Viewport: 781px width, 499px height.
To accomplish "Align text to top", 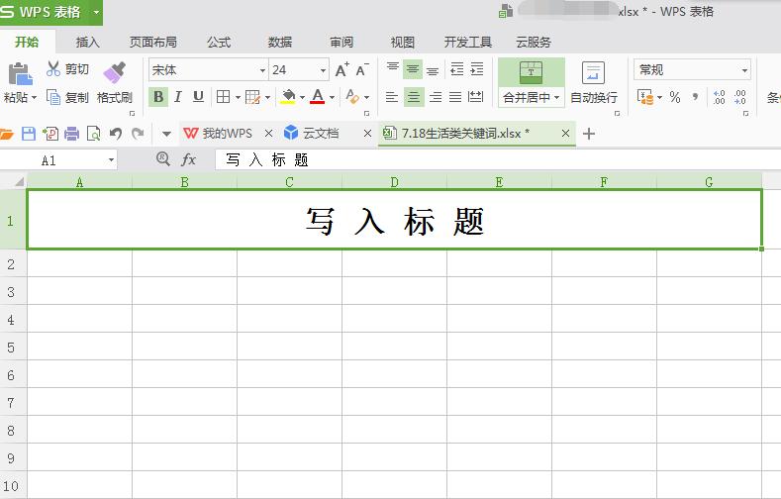I will (393, 68).
